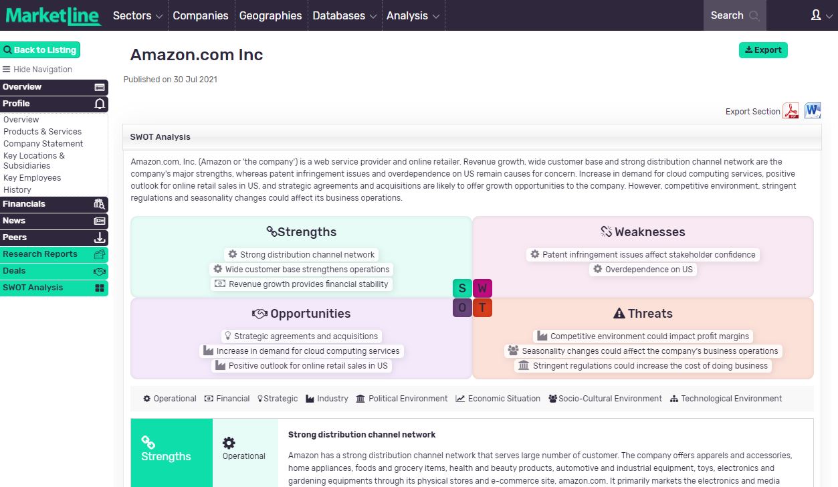This screenshot has height=487, width=838.
Task: Toggle Hide Navigation sidebar
Action: coord(37,70)
